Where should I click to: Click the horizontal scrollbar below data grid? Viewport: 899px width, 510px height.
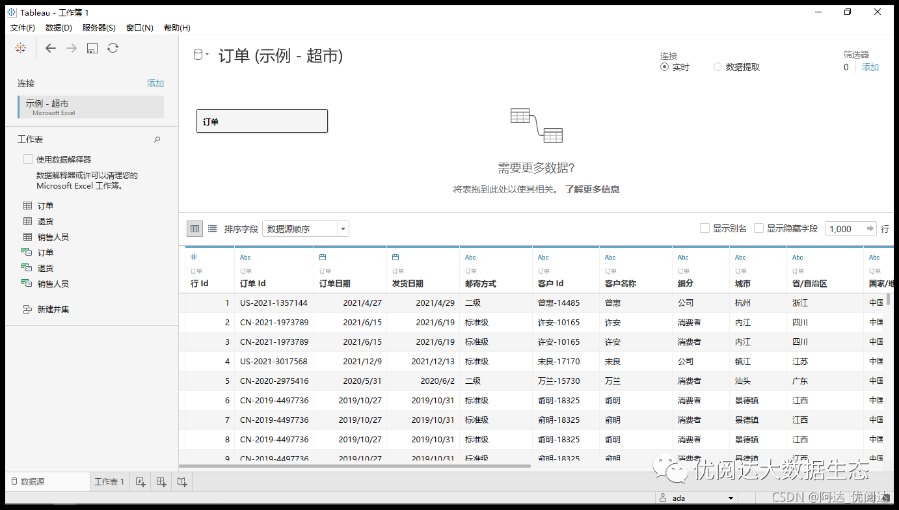(x=355, y=466)
